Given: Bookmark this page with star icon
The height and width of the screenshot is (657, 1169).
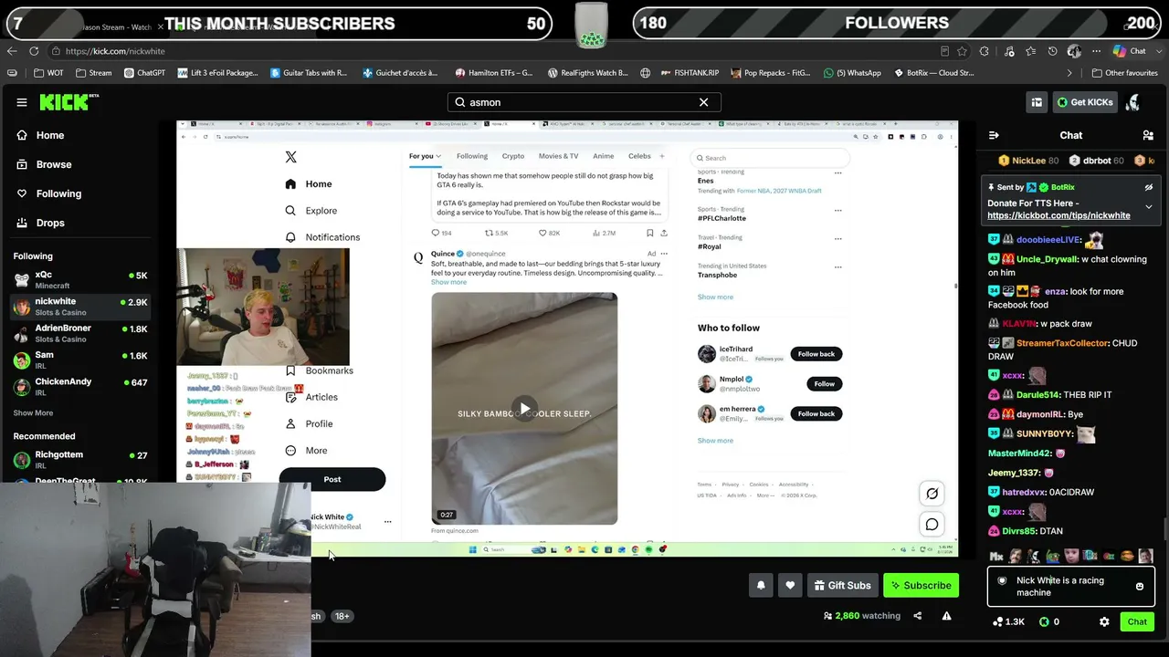Looking at the screenshot, I should (963, 51).
